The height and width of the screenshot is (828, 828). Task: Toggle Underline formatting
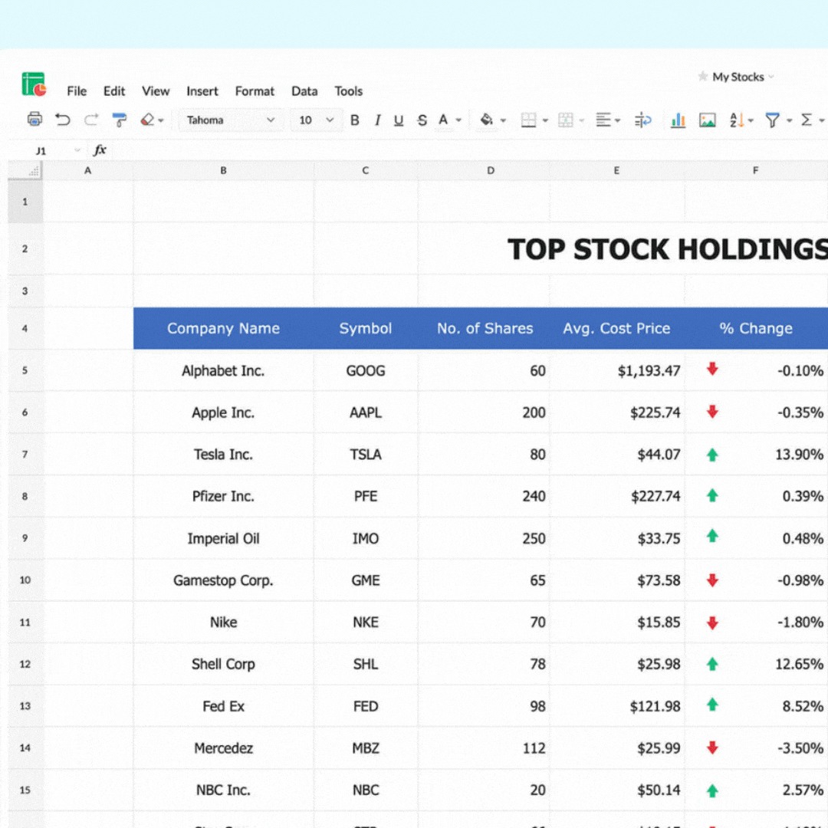click(399, 120)
